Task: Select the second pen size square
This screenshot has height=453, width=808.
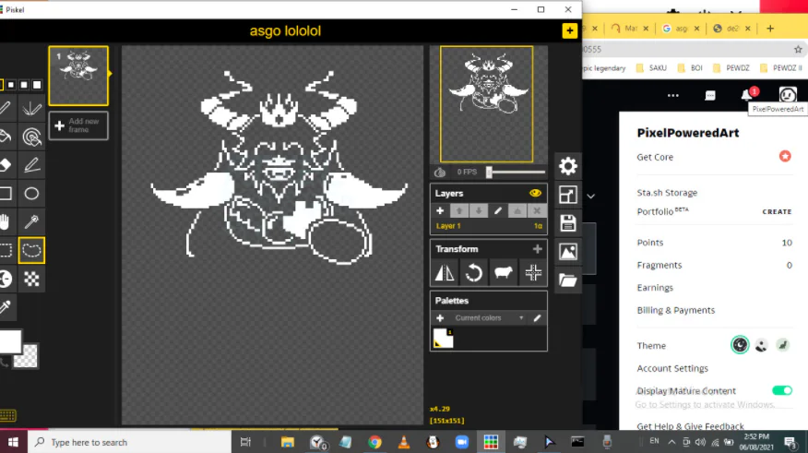Action: 11,85
